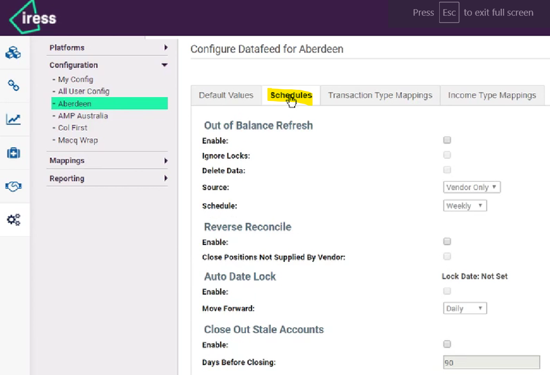This screenshot has height=375, width=550.
Task: Select the Col First configuration item
Action: [x=72, y=128]
